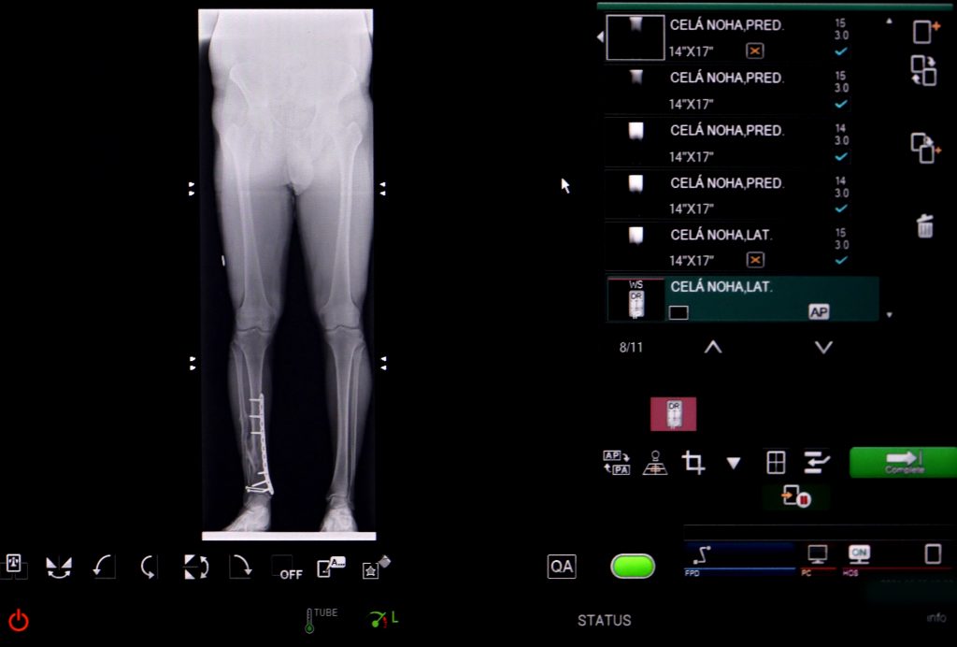Swap AP/PA projection orientation
957x647 pixels.
tap(616, 462)
